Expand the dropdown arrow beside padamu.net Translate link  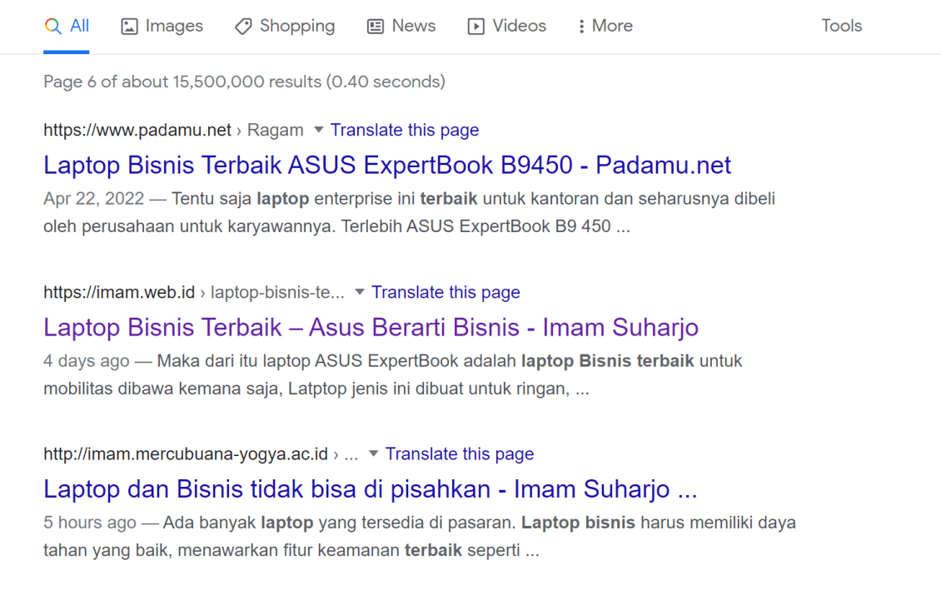pos(318,130)
